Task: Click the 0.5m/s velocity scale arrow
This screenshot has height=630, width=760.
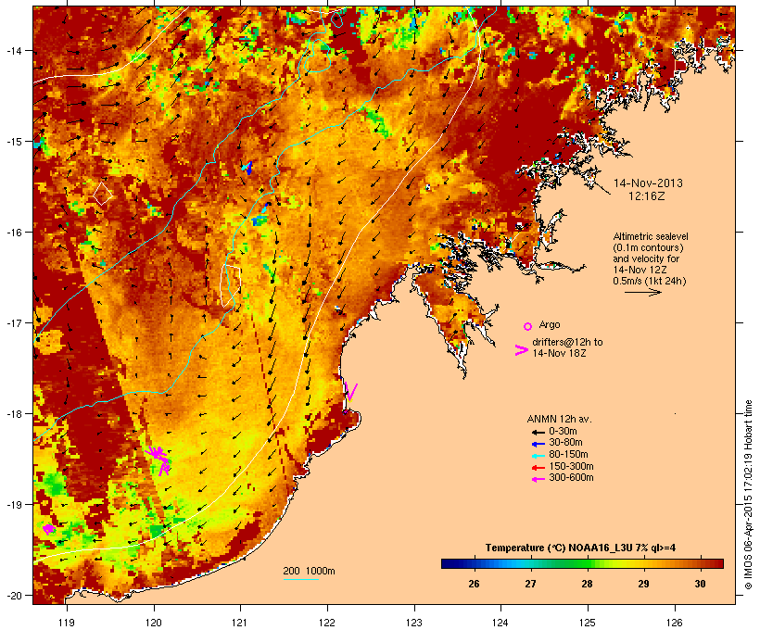Action: click(642, 292)
